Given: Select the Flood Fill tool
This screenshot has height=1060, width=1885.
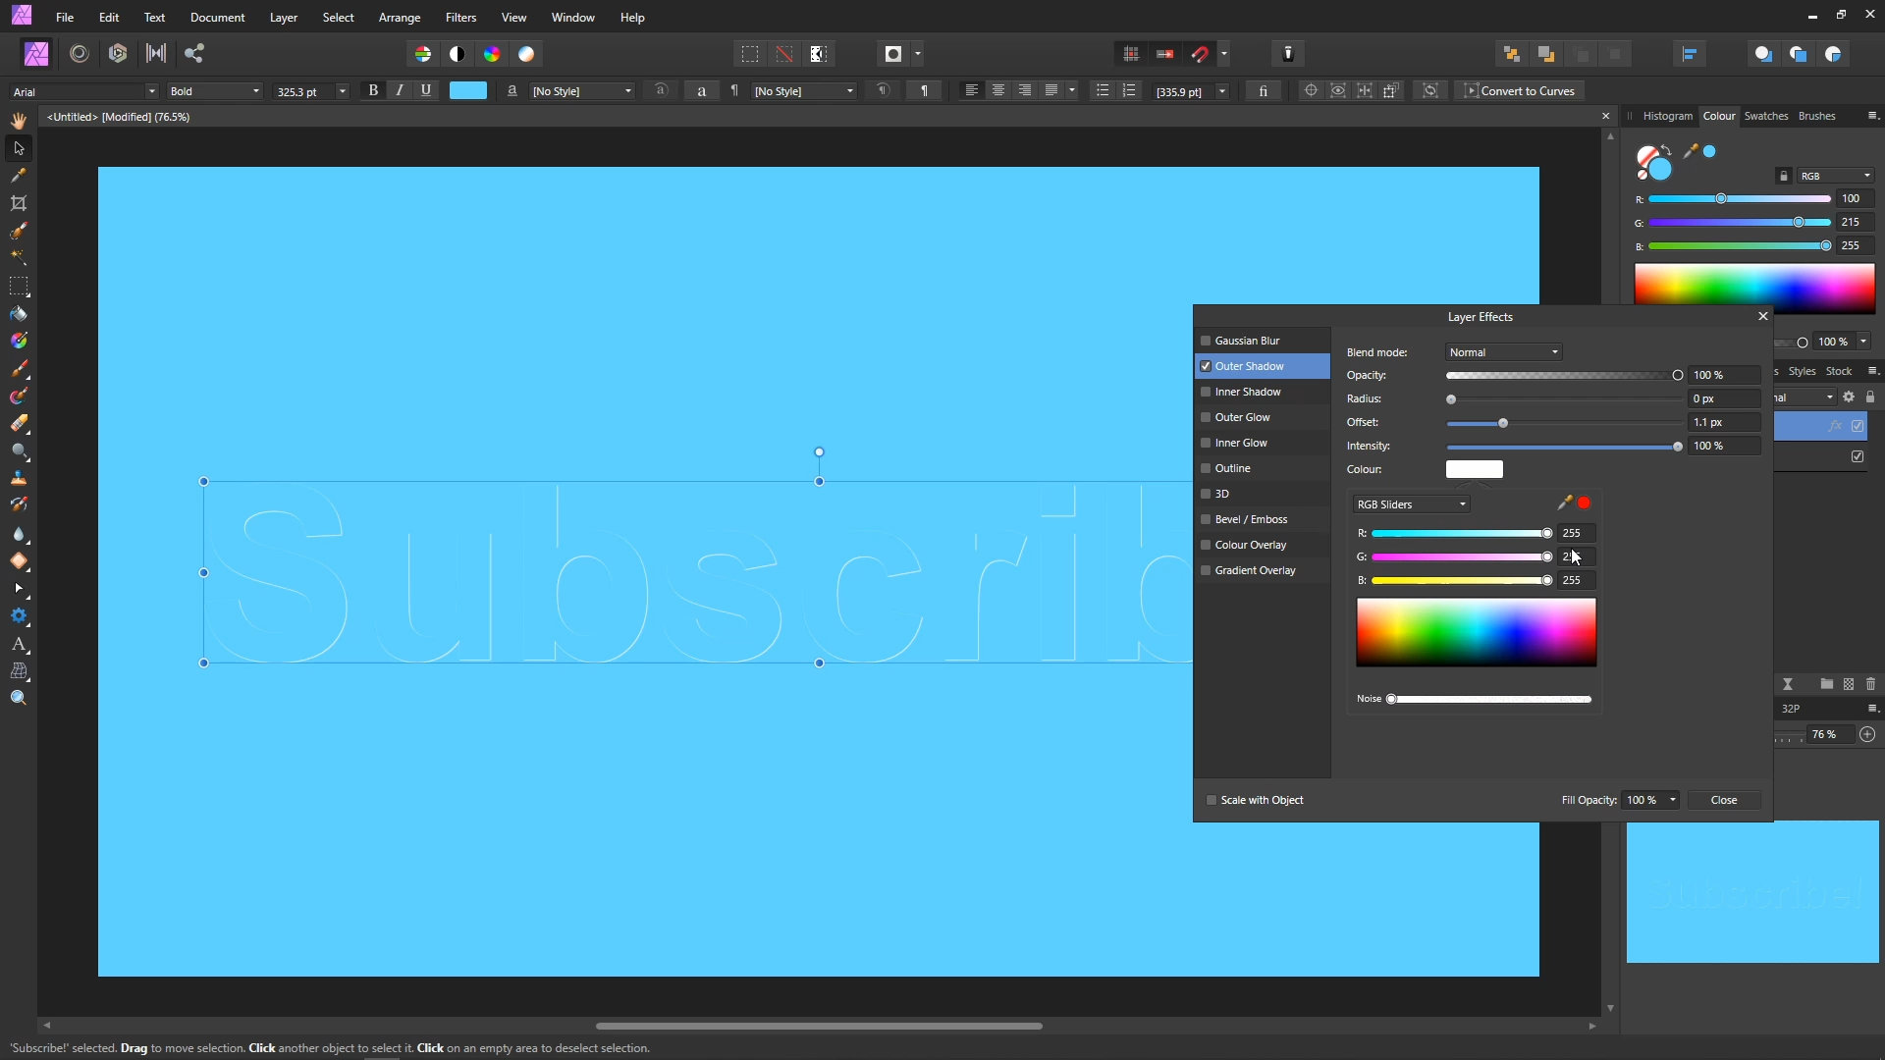Looking at the screenshot, I should click(19, 314).
